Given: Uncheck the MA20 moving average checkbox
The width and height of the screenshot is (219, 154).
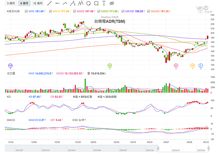Looking at the screenshot, I should 74,11.
